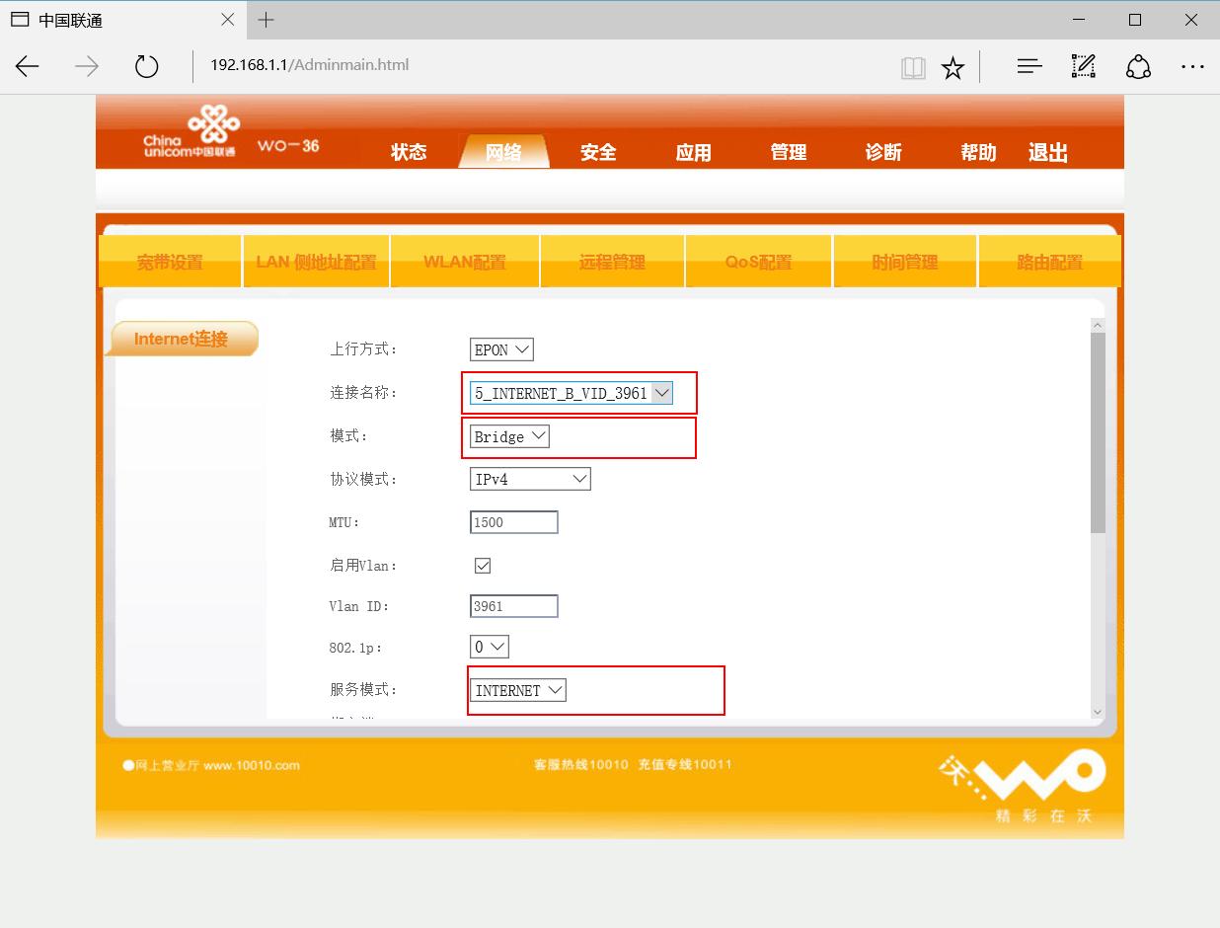Click the page refresh icon
This screenshot has width=1220, height=928.
pyautogui.click(x=146, y=65)
